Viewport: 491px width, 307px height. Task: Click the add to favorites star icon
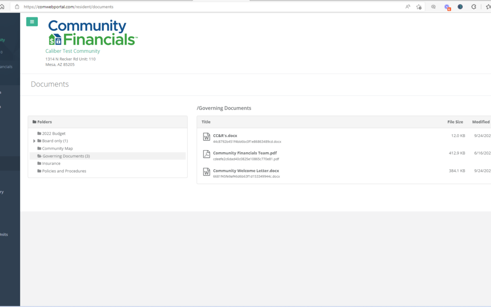pyautogui.click(x=419, y=7)
